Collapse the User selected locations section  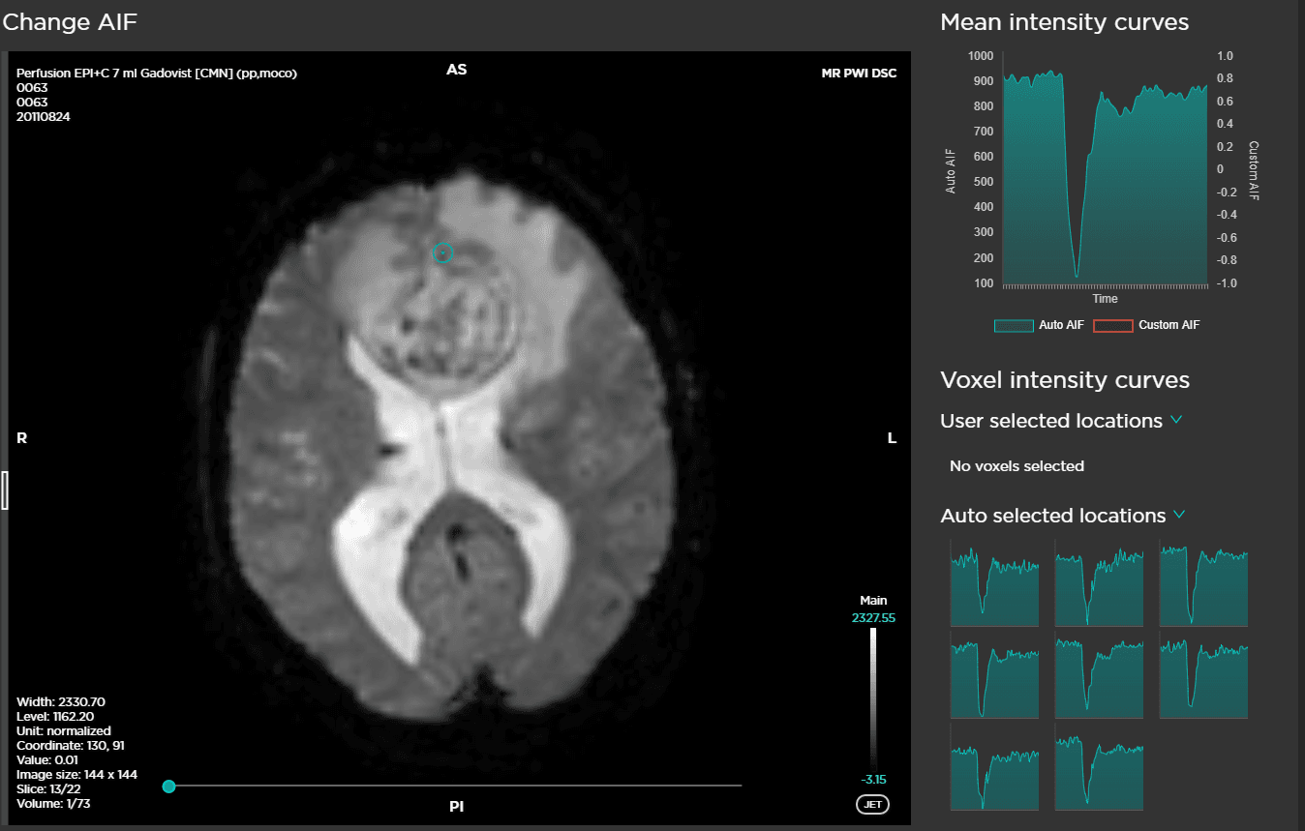(1176, 421)
